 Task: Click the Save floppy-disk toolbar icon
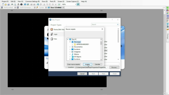point(8,4)
